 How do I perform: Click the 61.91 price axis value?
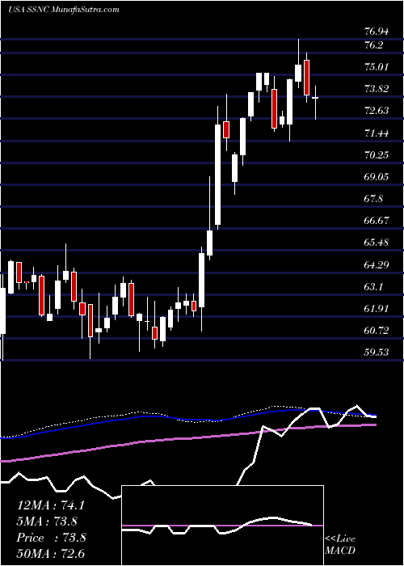pyautogui.click(x=377, y=309)
